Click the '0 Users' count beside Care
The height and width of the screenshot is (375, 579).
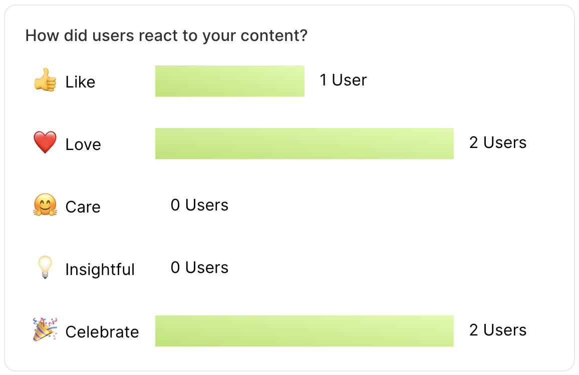pos(199,205)
